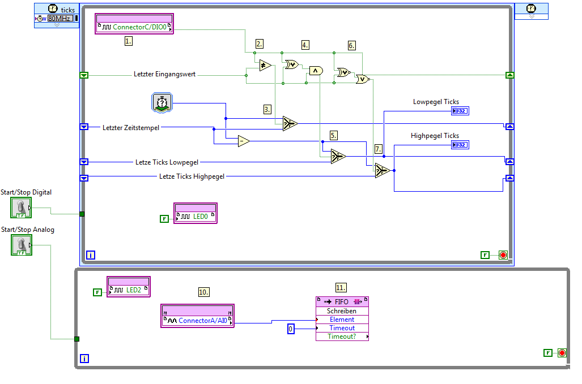The width and height of the screenshot is (582, 384).
Task: Expand the timed loop output node chevron
Action: coord(532,16)
